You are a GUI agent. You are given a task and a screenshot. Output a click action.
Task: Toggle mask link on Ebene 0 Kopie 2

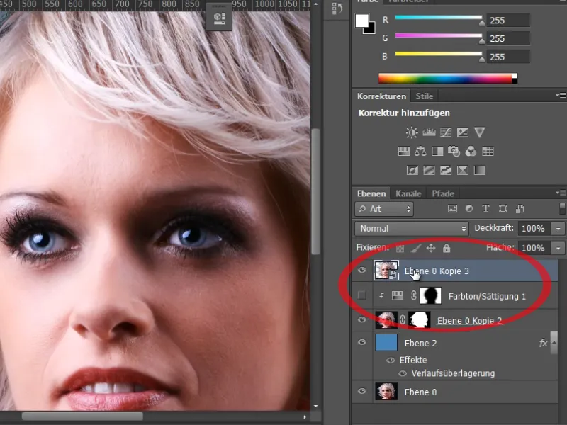click(x=403, y=320)
